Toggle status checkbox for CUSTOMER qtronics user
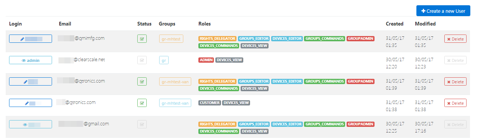 [142, 103]
